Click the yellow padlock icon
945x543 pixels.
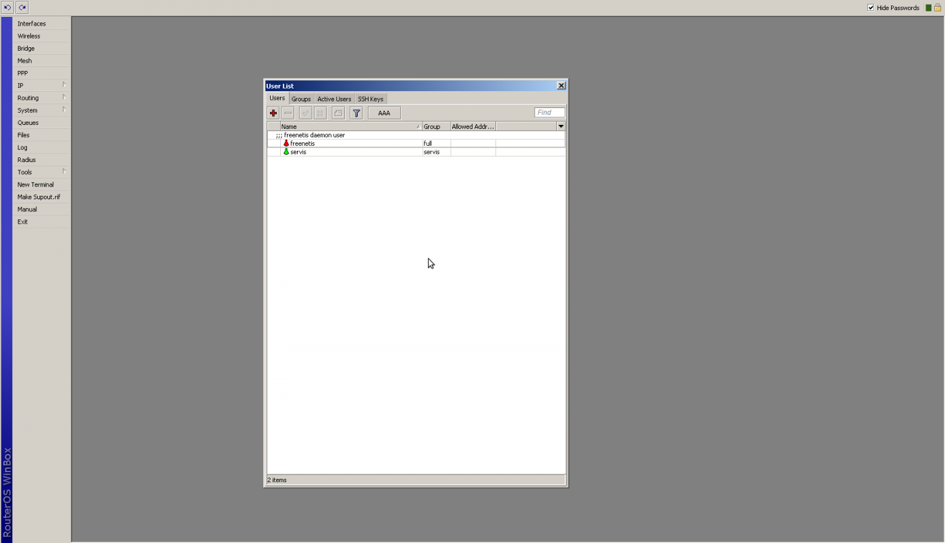pyautogui.click(x=938, y=8)
